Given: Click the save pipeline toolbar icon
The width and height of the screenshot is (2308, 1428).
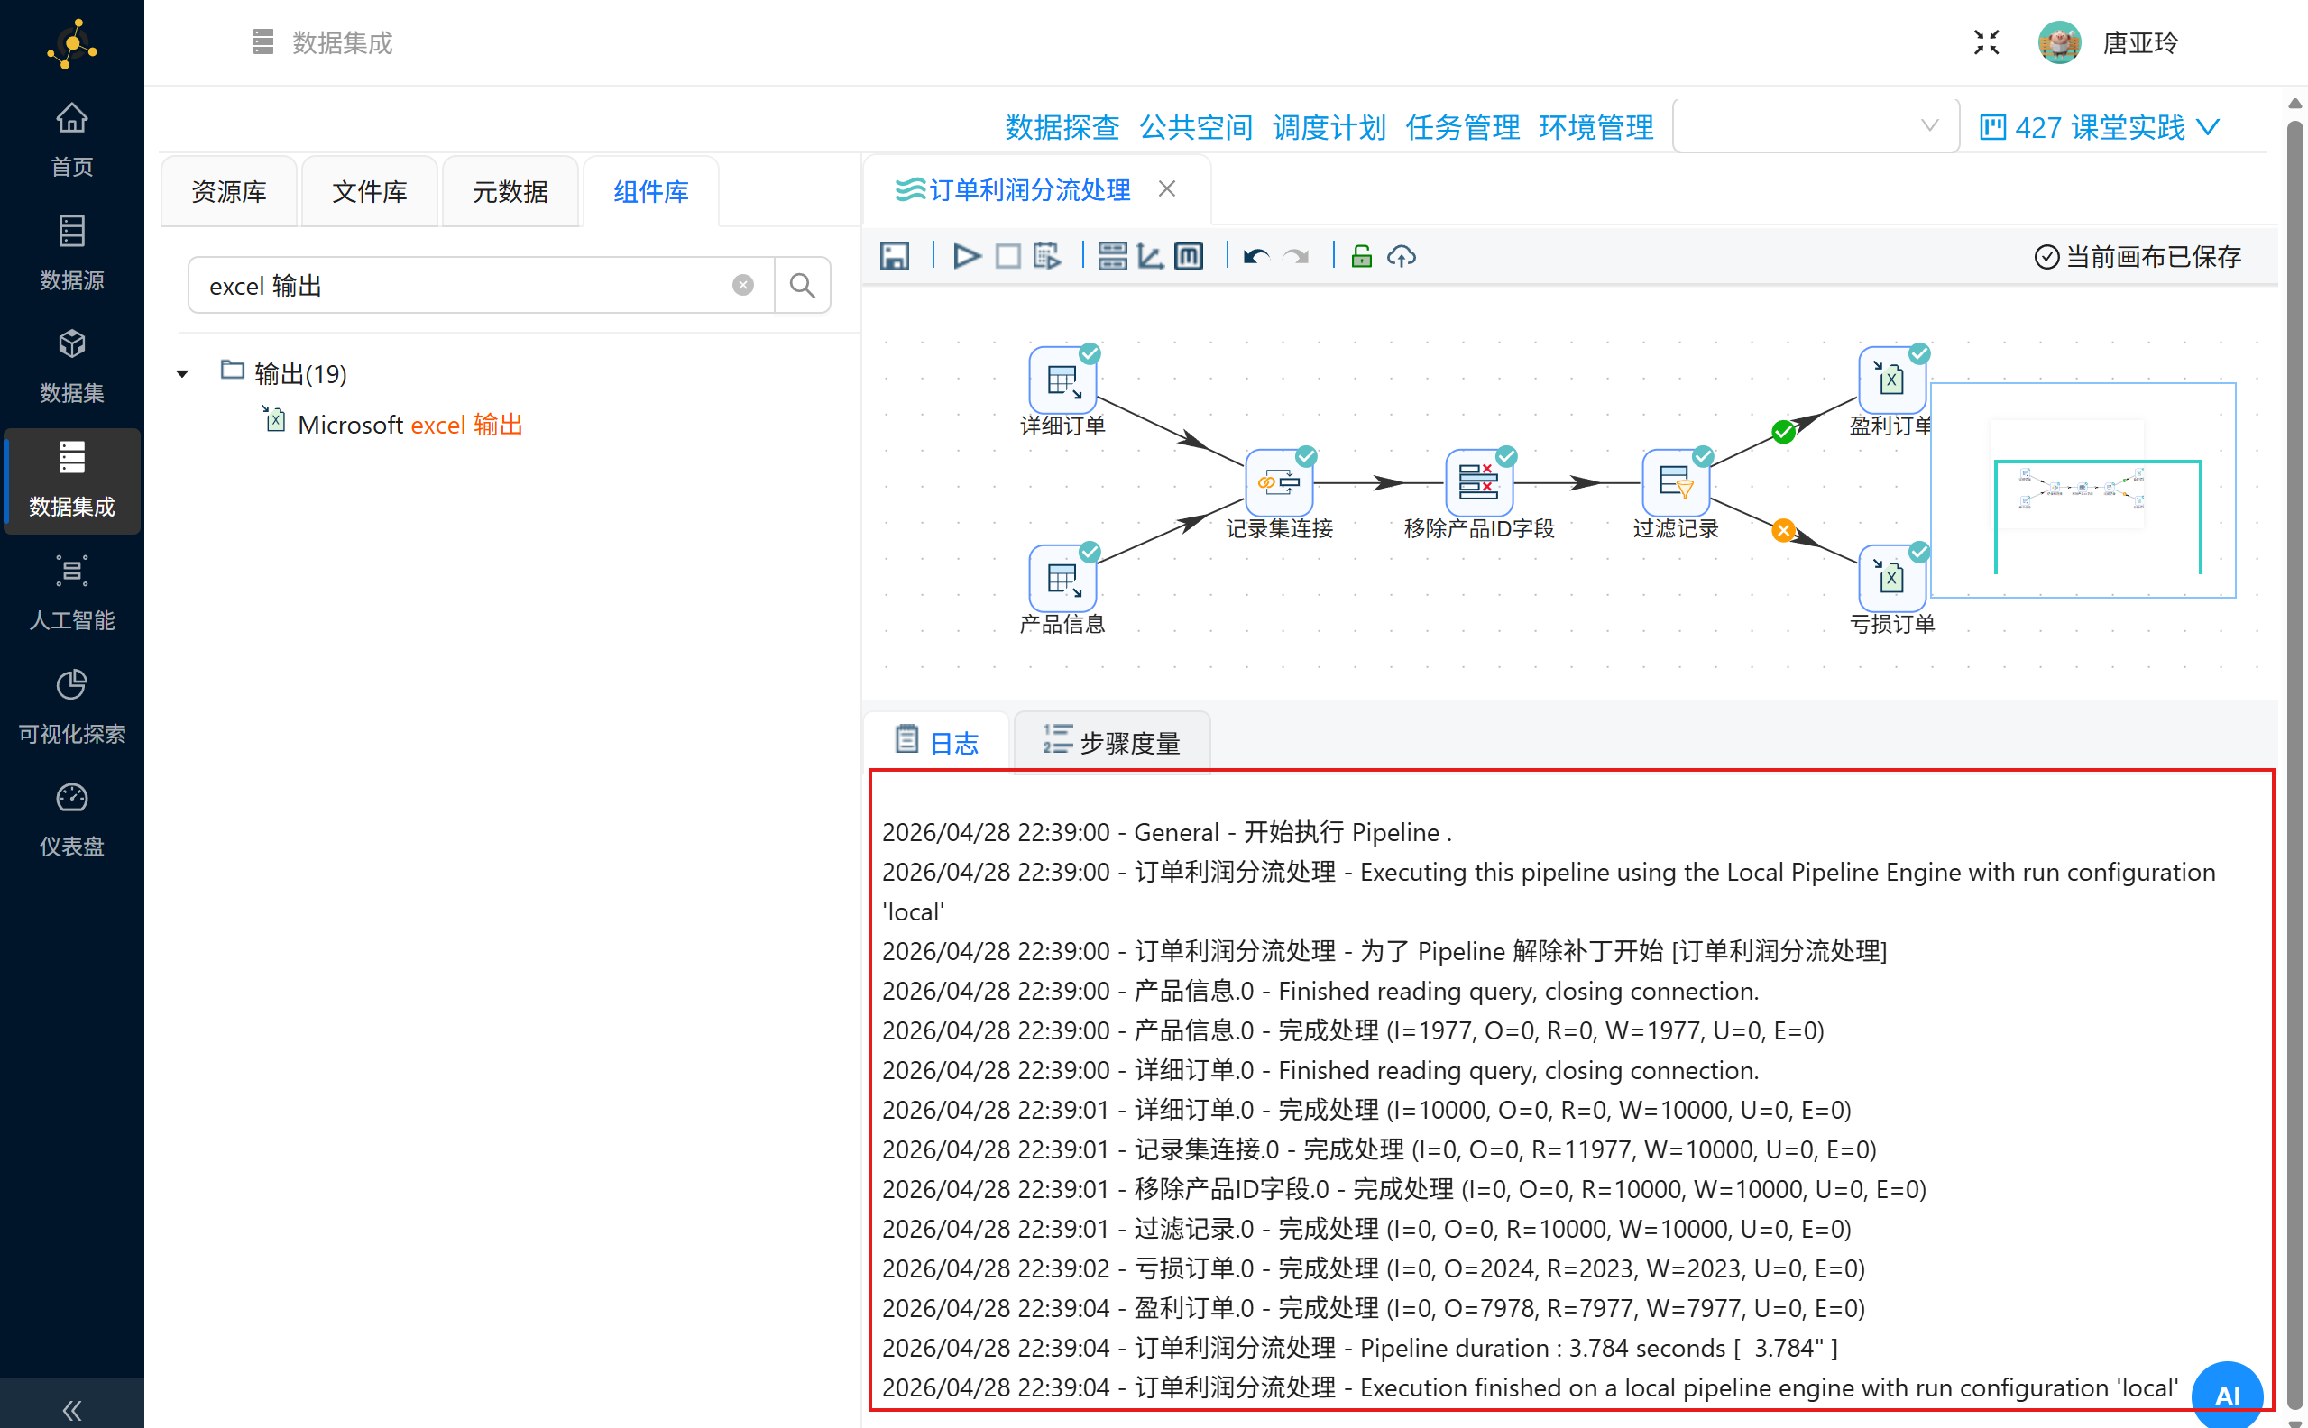Looking at the screenshot, I should pos(894,256).
